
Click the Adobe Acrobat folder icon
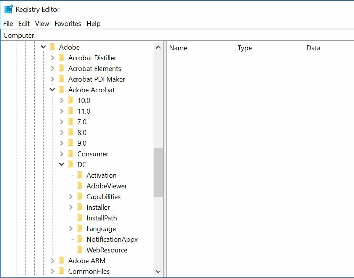tap(62, 90)
